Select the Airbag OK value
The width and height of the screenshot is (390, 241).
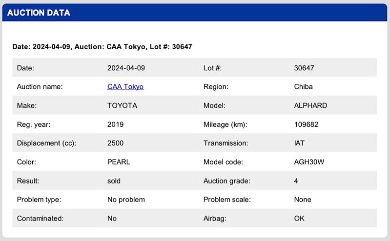click(299, 219)
